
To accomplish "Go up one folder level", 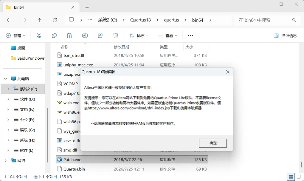I will pos(39,20).
